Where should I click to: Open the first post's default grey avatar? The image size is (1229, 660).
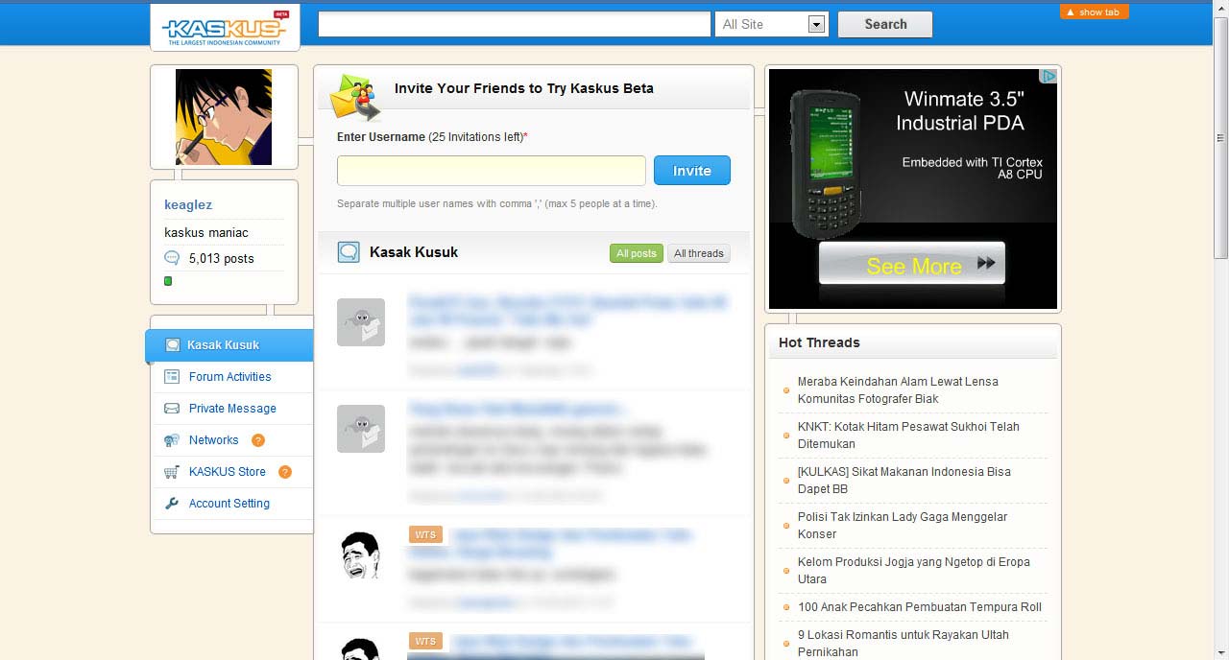[x=361, y=322]
